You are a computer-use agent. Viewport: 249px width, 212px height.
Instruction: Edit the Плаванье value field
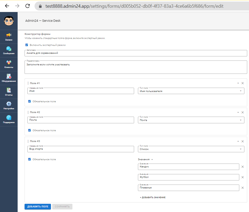pos(189,188)
